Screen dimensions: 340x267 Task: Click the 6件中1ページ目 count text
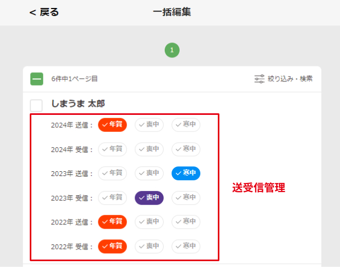point(74,79)
